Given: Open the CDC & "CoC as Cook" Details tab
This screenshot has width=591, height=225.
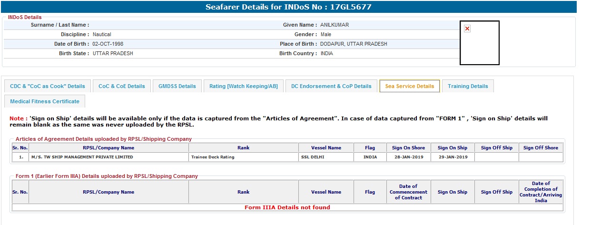Looking at the screenshot, I should coord(48,86).
